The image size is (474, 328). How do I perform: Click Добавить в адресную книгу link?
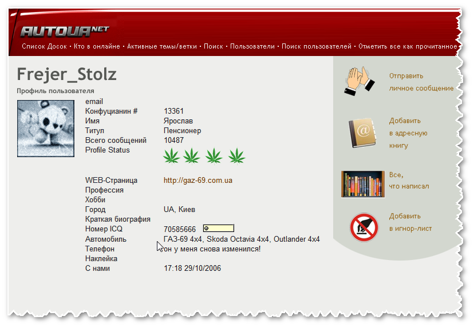pos(408,133)
